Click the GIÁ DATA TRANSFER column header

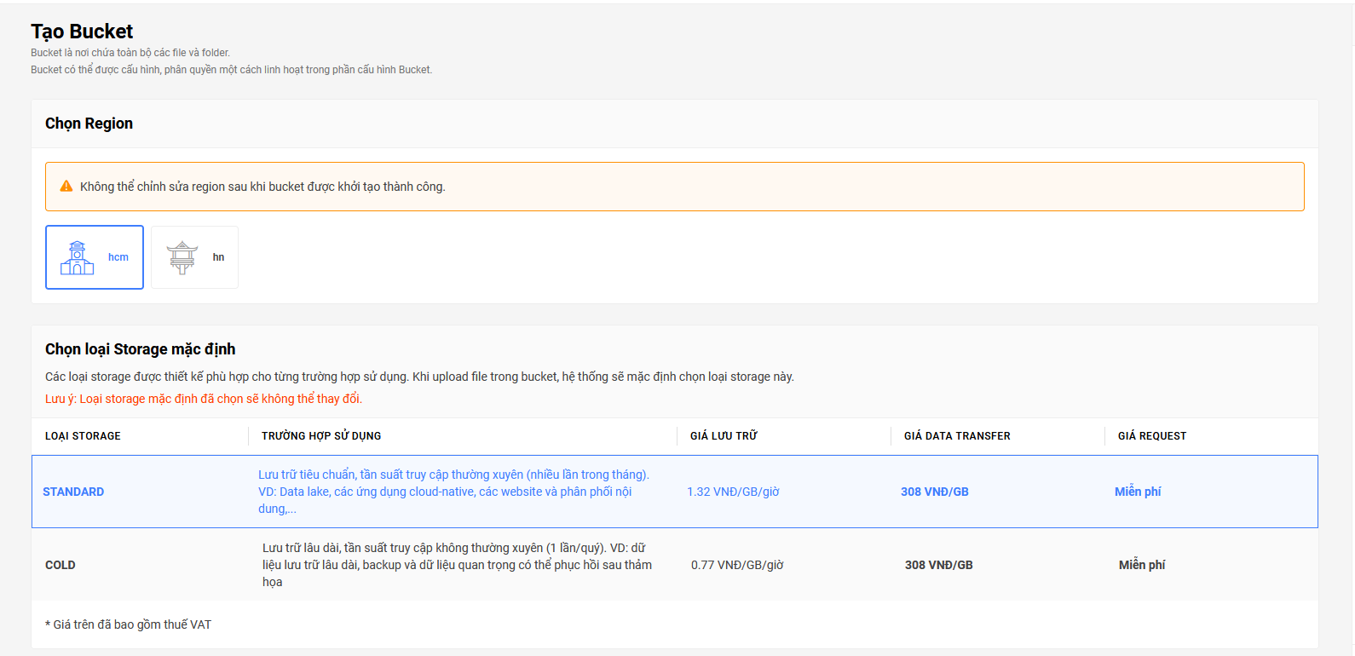coord(957,436)
